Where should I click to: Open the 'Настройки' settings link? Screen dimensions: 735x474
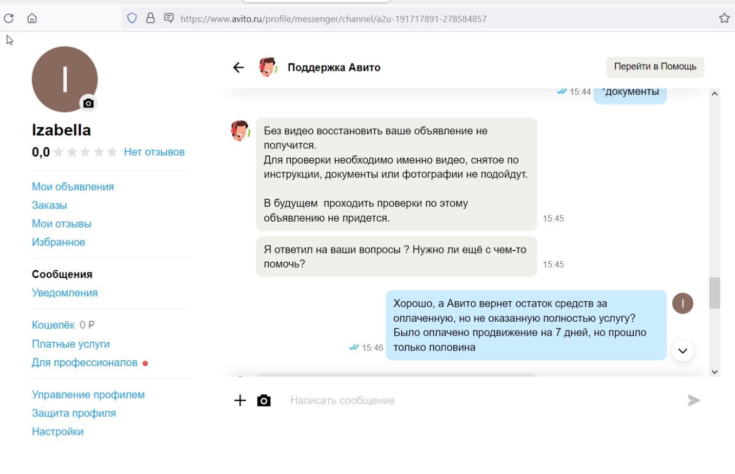(x=58, y=432)
